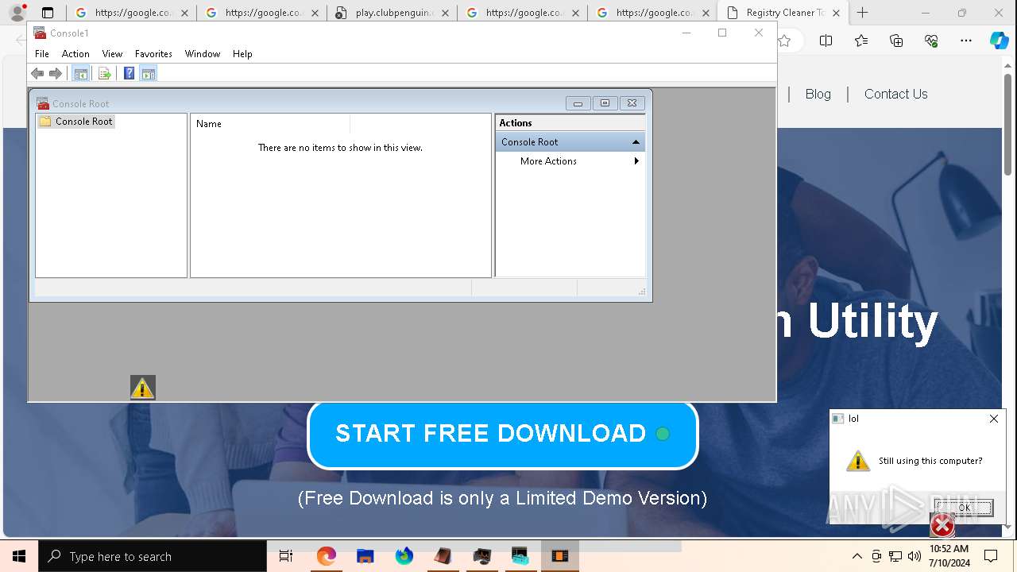
Task: Select Console Root in the tree pane
Action: 76,122
